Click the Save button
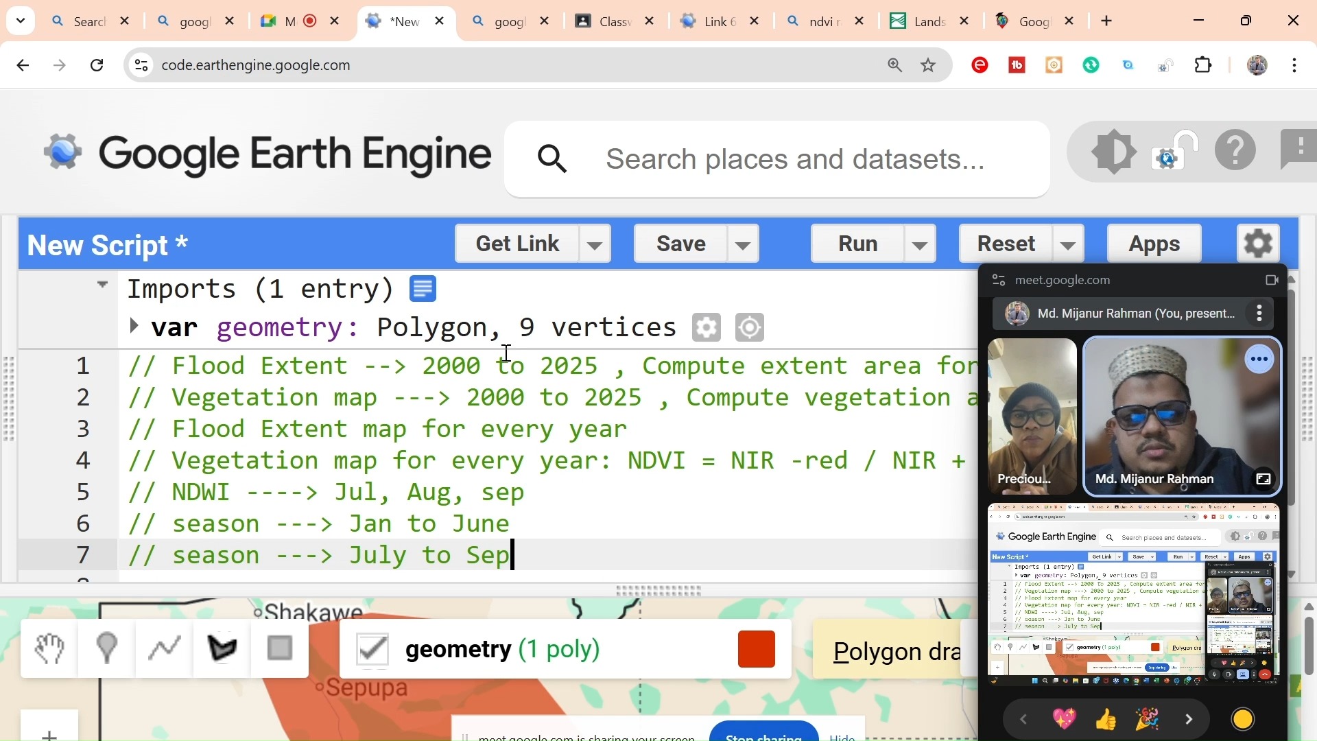 [x=682, y=244]
